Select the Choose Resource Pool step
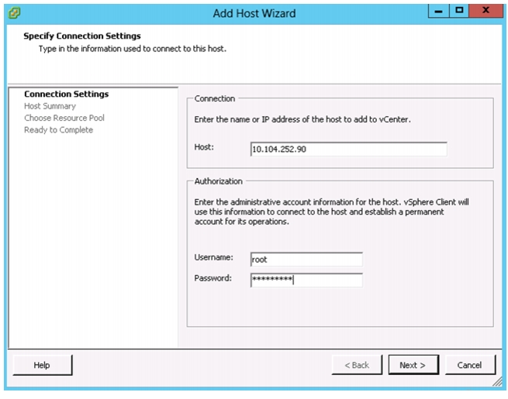 (64, 118)
